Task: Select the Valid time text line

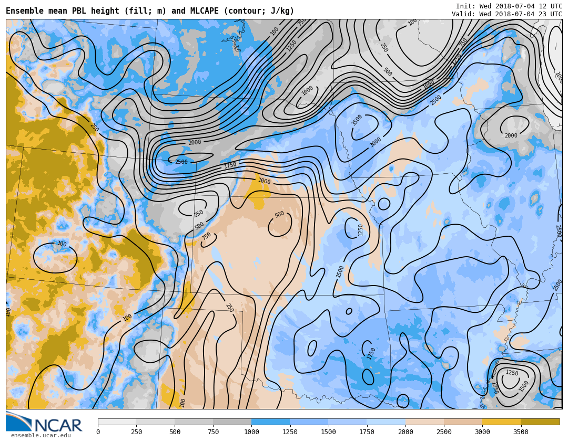Action: coord(506,14)
